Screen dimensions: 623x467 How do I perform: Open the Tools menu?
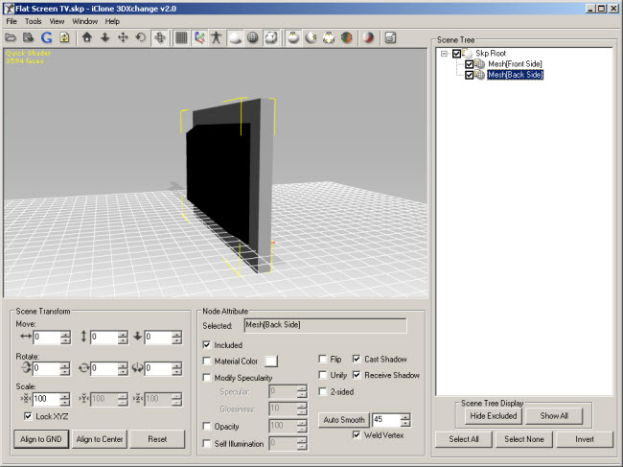coord(34,21)
